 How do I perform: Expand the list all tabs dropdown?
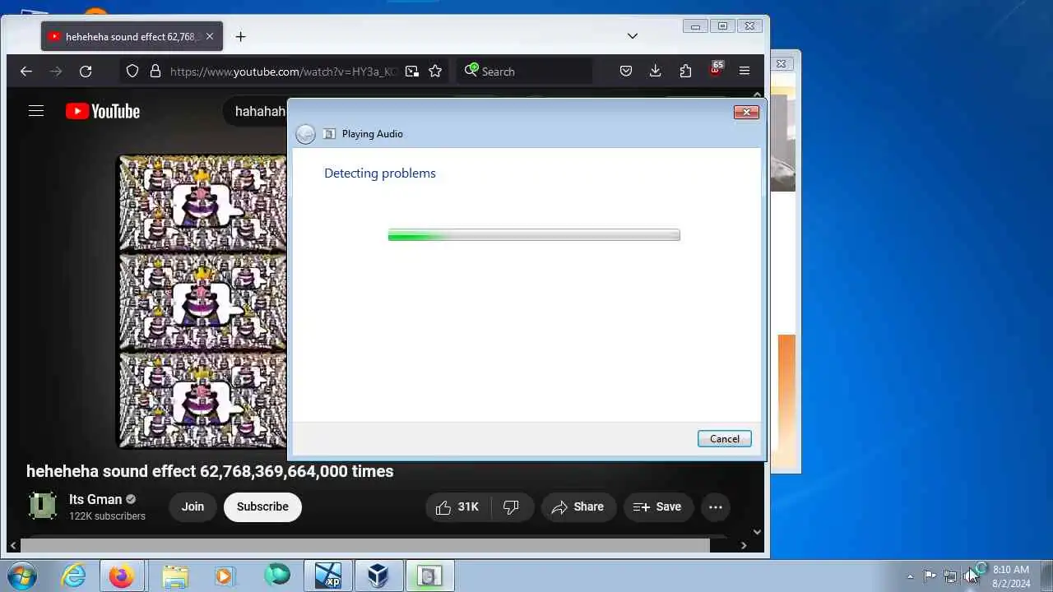(x=632, y=36)
